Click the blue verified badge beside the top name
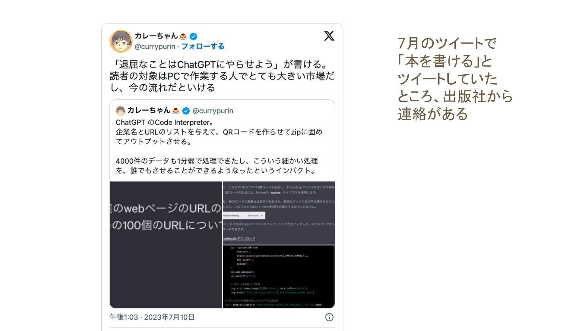Screen dimensions: 588x331 click(193, 36)
